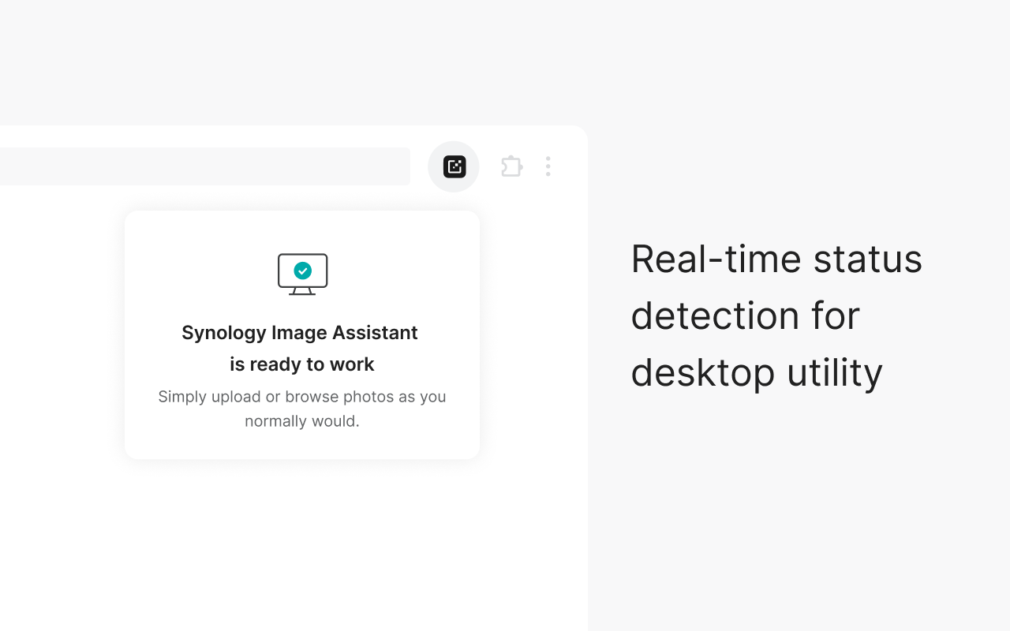Click the circular highlight around the extension icon
The width and height of the screenshot is (1010, 631).
tap(454, 166)
